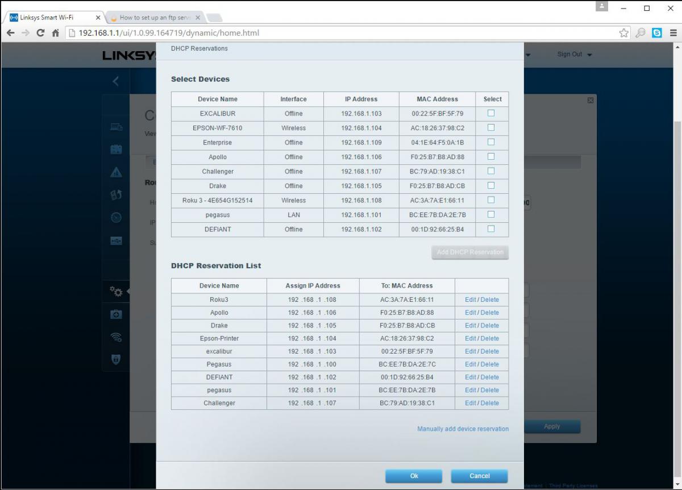Confirm the dialog with Ok
Viewport: 682px width, 490px height.
coord(414,476)
